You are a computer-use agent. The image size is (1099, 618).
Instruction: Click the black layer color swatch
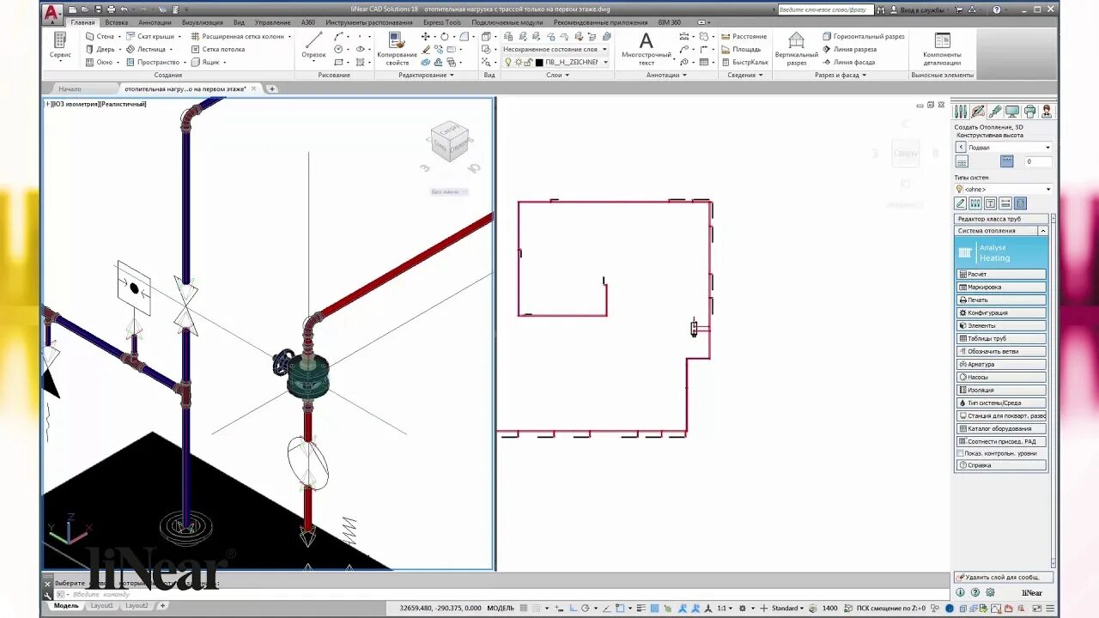[539, 63]
